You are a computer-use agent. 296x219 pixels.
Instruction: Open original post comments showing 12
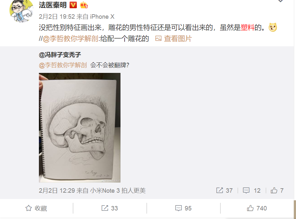pos(246,190)
